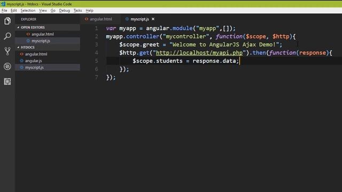342x192 pixels.
Task: Click the VS Code logo in title bar
Action: click(3, 4)
